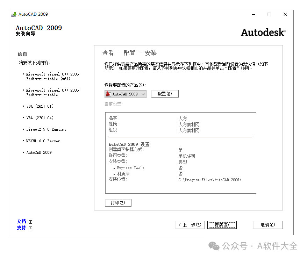The image size is (307, 258).
Task: Select 'VBA (2627.01)' list entry
Action: (x=40, y=106)
